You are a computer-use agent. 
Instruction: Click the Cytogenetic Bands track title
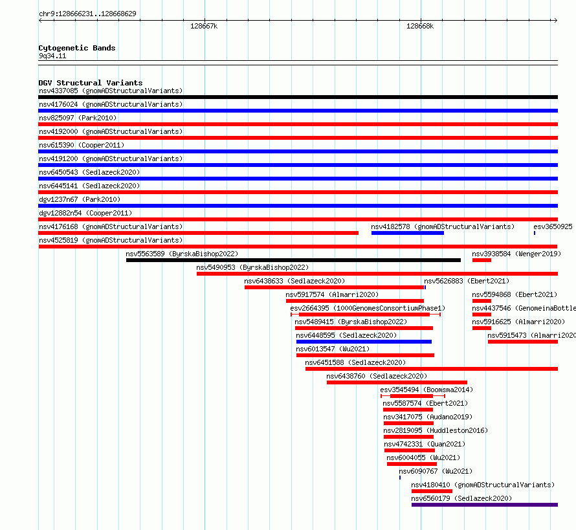coord(77,48)
